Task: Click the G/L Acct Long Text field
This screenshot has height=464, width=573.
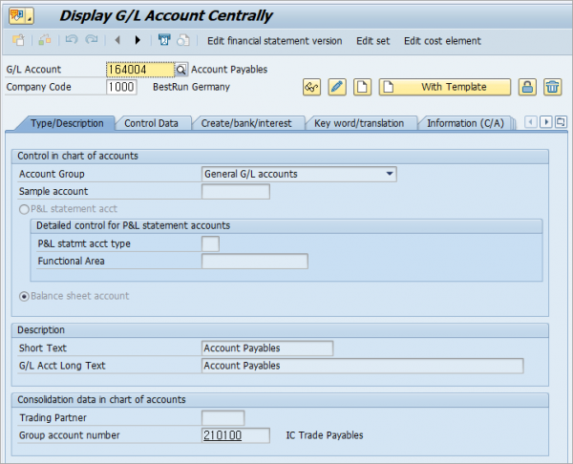Action: pos(363,366)
